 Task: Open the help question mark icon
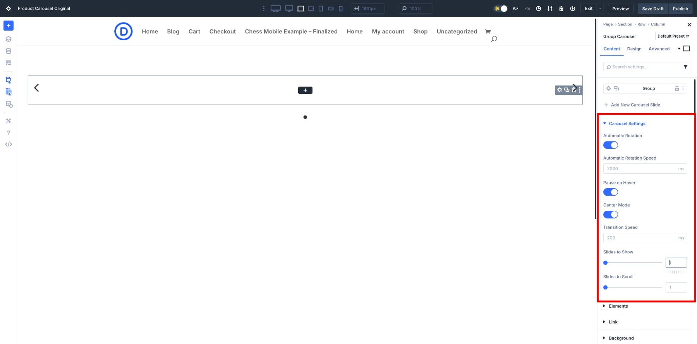[9, 133]
